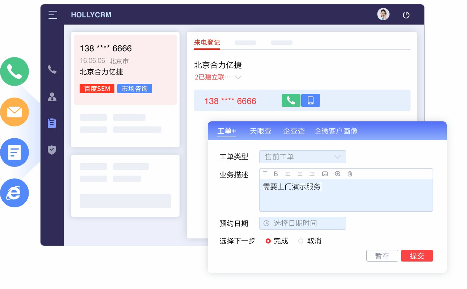The width and height of the screenshot is (467, 289).
Task: Click the 提交 submit button
Action: 417,256
